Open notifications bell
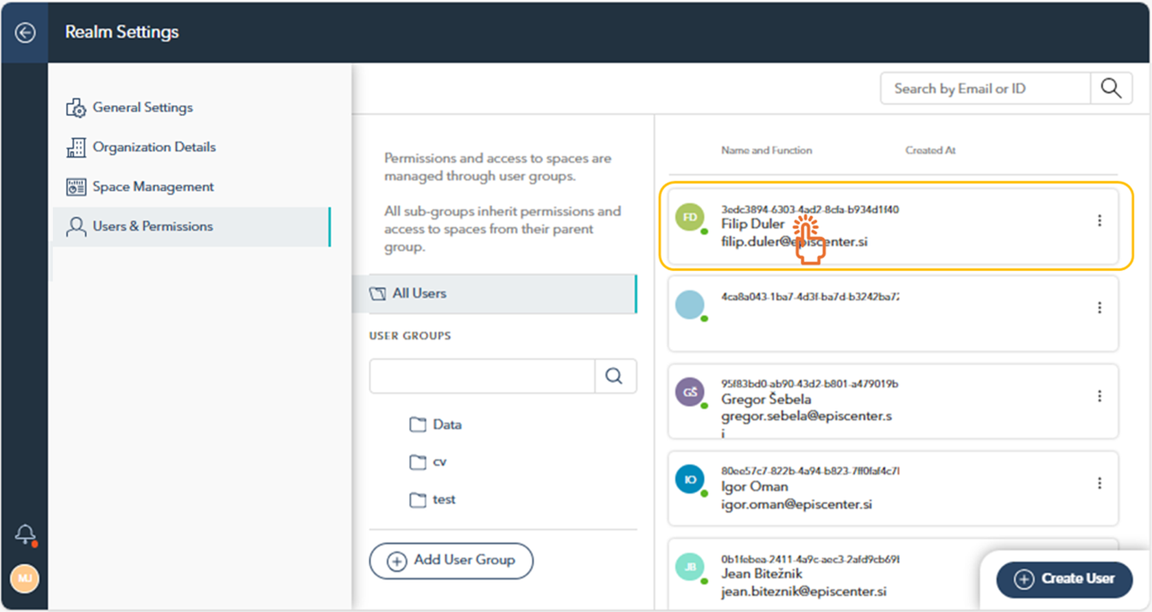This screenshot has height=612, width=1152. click(x=25, y=534)
